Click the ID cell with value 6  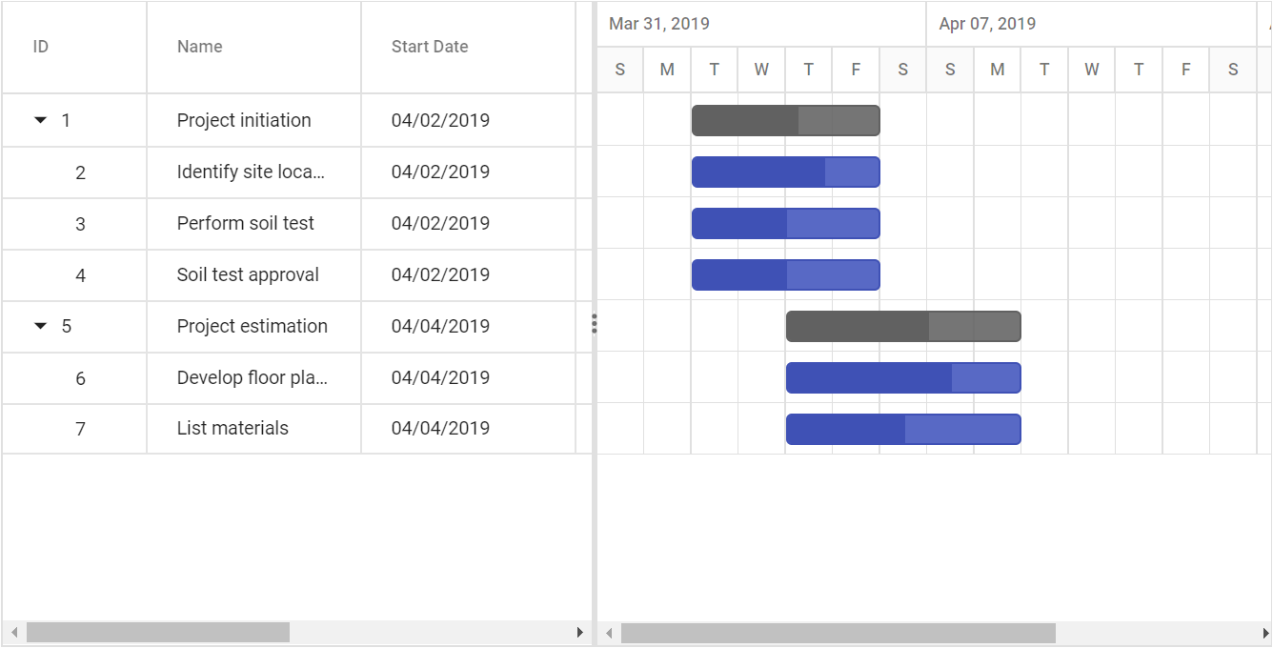[74, 377]
